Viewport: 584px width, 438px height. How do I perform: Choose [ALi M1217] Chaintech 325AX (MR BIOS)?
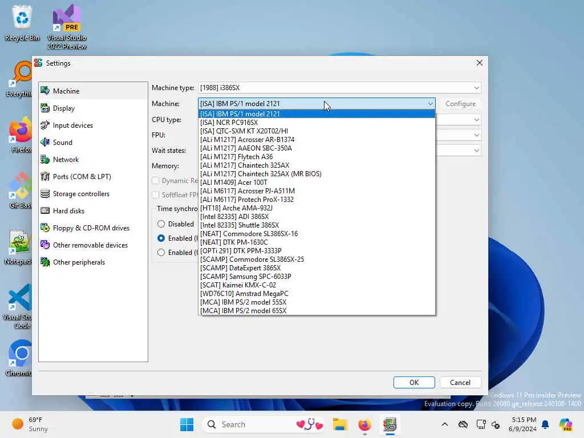pos(317,174)
